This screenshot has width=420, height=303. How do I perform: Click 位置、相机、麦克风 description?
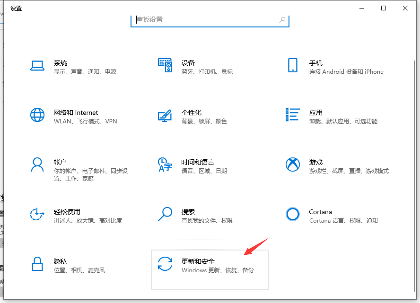coord(79,270)
